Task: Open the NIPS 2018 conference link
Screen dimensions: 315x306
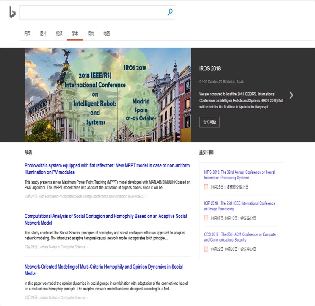Action: (240, 175)
